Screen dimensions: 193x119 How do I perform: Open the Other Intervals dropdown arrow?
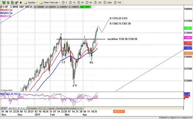60,3
